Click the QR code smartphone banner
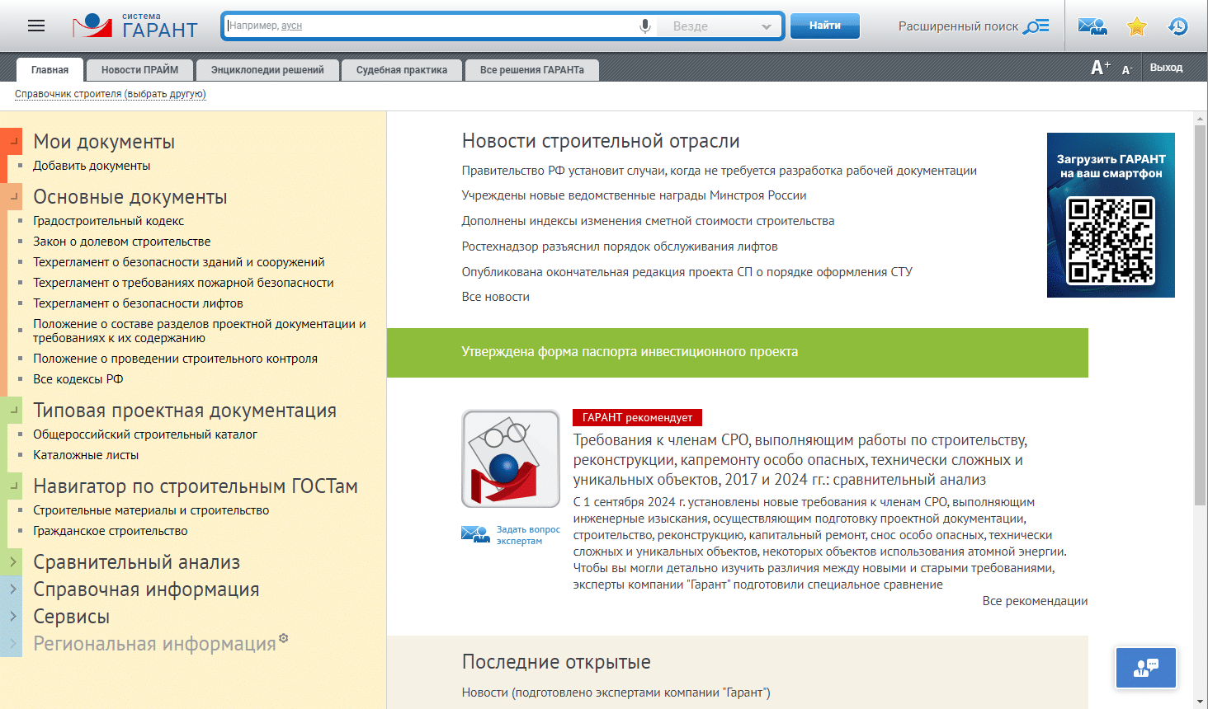 coord(1111,215)
